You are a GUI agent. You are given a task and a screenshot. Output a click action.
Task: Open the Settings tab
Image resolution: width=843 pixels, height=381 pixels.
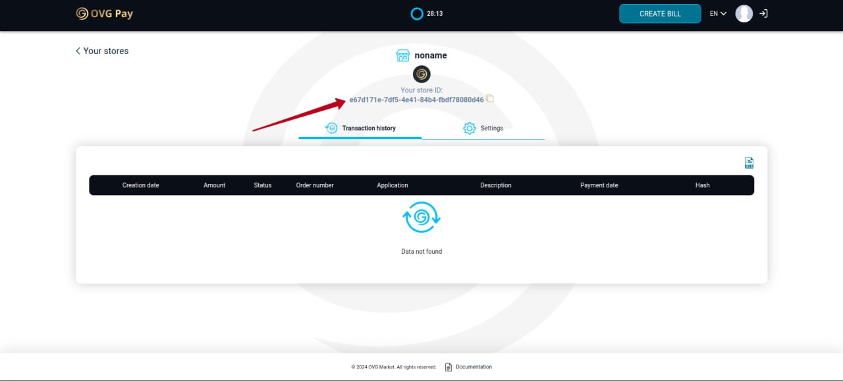click(x=483, y=128)
